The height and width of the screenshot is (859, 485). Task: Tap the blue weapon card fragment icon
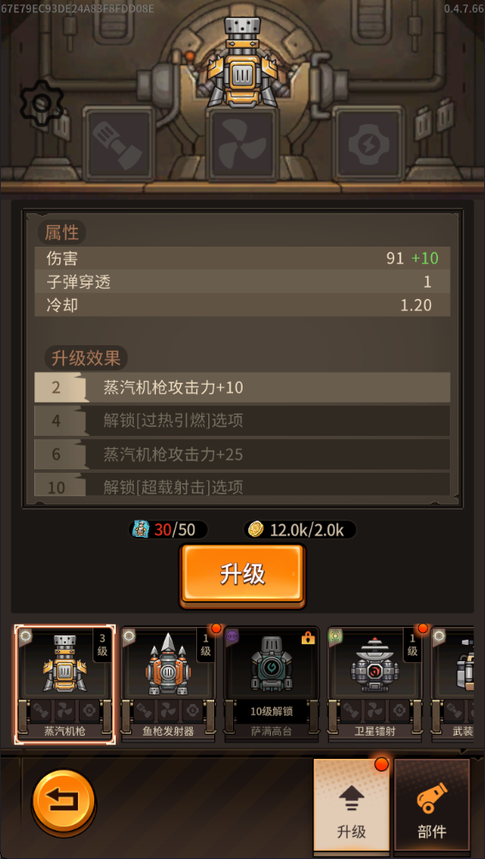pos(141,529)
